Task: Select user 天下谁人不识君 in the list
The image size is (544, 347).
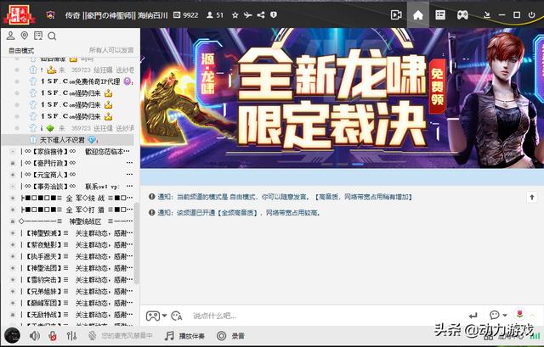Action: 68,140
